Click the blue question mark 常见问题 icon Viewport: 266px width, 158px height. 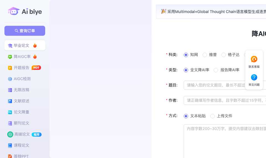click(254, 77)
